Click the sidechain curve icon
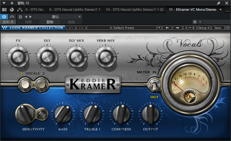This screenshot has height=141, width=231. [12, 17]
